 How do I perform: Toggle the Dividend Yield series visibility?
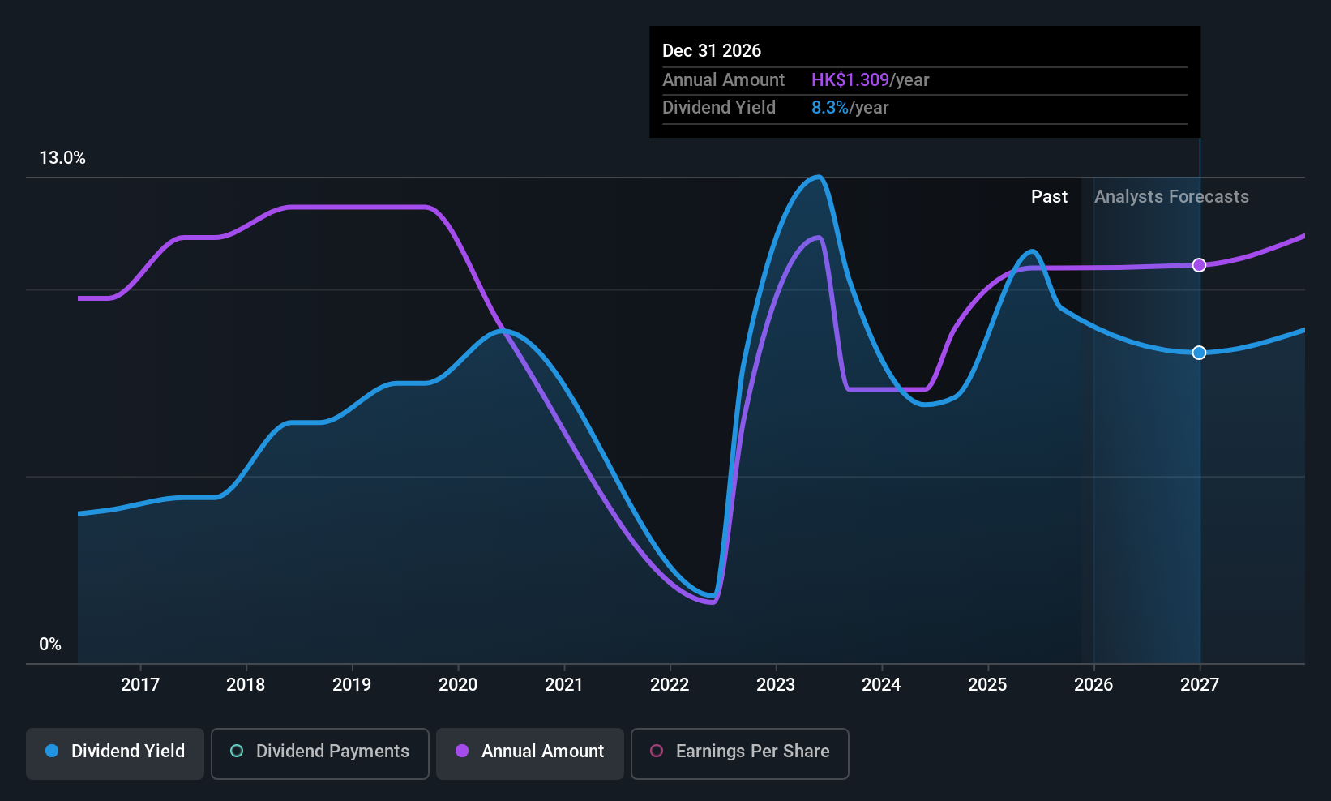[x=114, y=752]
